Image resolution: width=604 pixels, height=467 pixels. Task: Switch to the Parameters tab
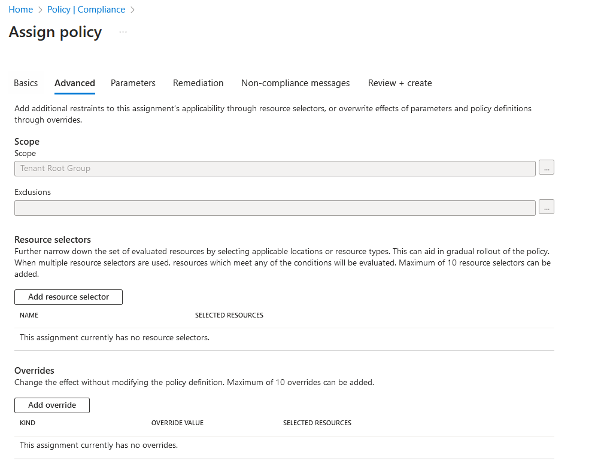tap(133, 83)
